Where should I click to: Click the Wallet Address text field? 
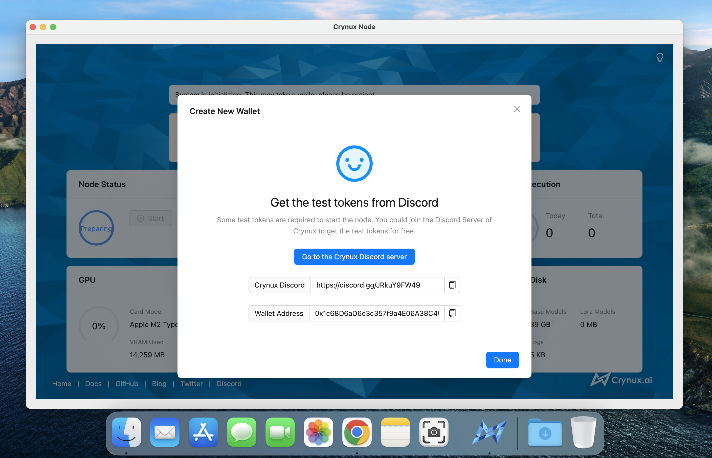(376, 313)
